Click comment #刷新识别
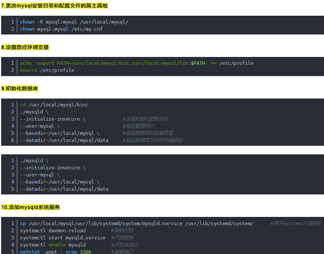Image resolution: width=324 pixels, height=254 pixels. click(122, 231)
